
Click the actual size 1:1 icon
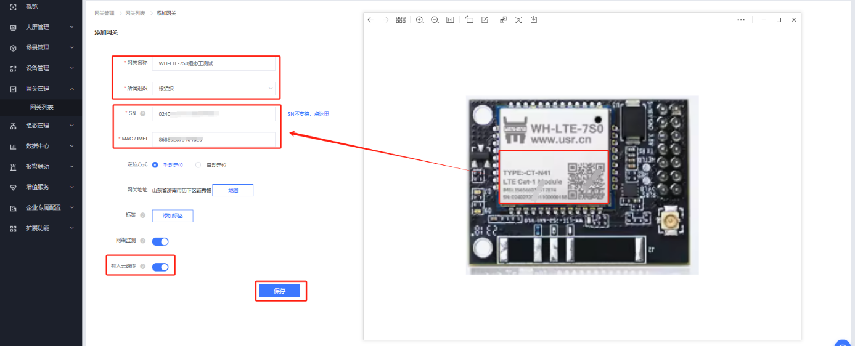(x=450, y=20)
